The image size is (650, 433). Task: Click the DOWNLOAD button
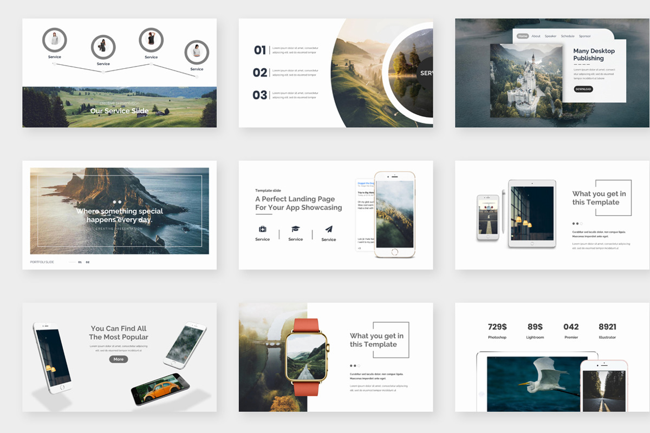coord(583,89)
